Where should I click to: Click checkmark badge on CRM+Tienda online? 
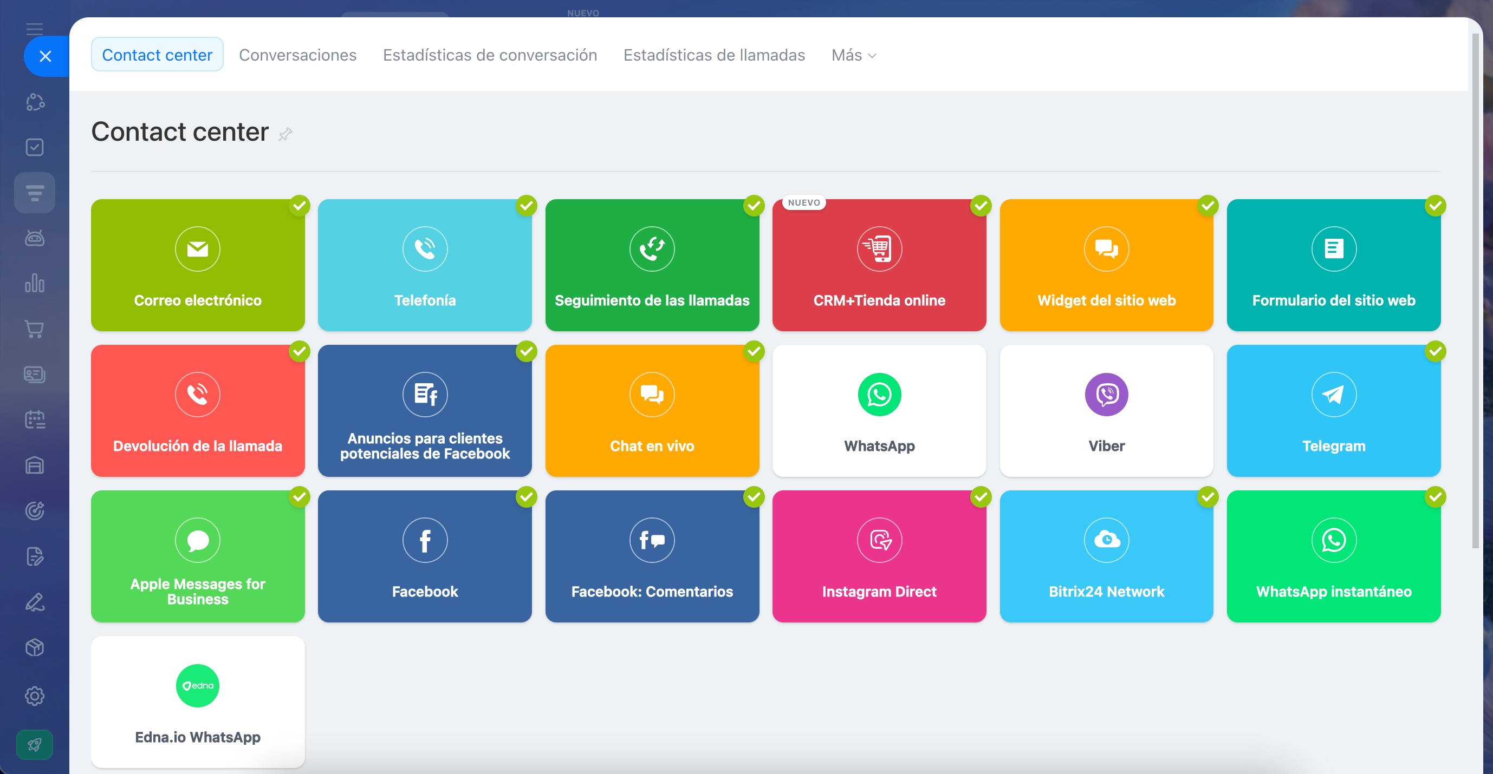coord(981,206)
